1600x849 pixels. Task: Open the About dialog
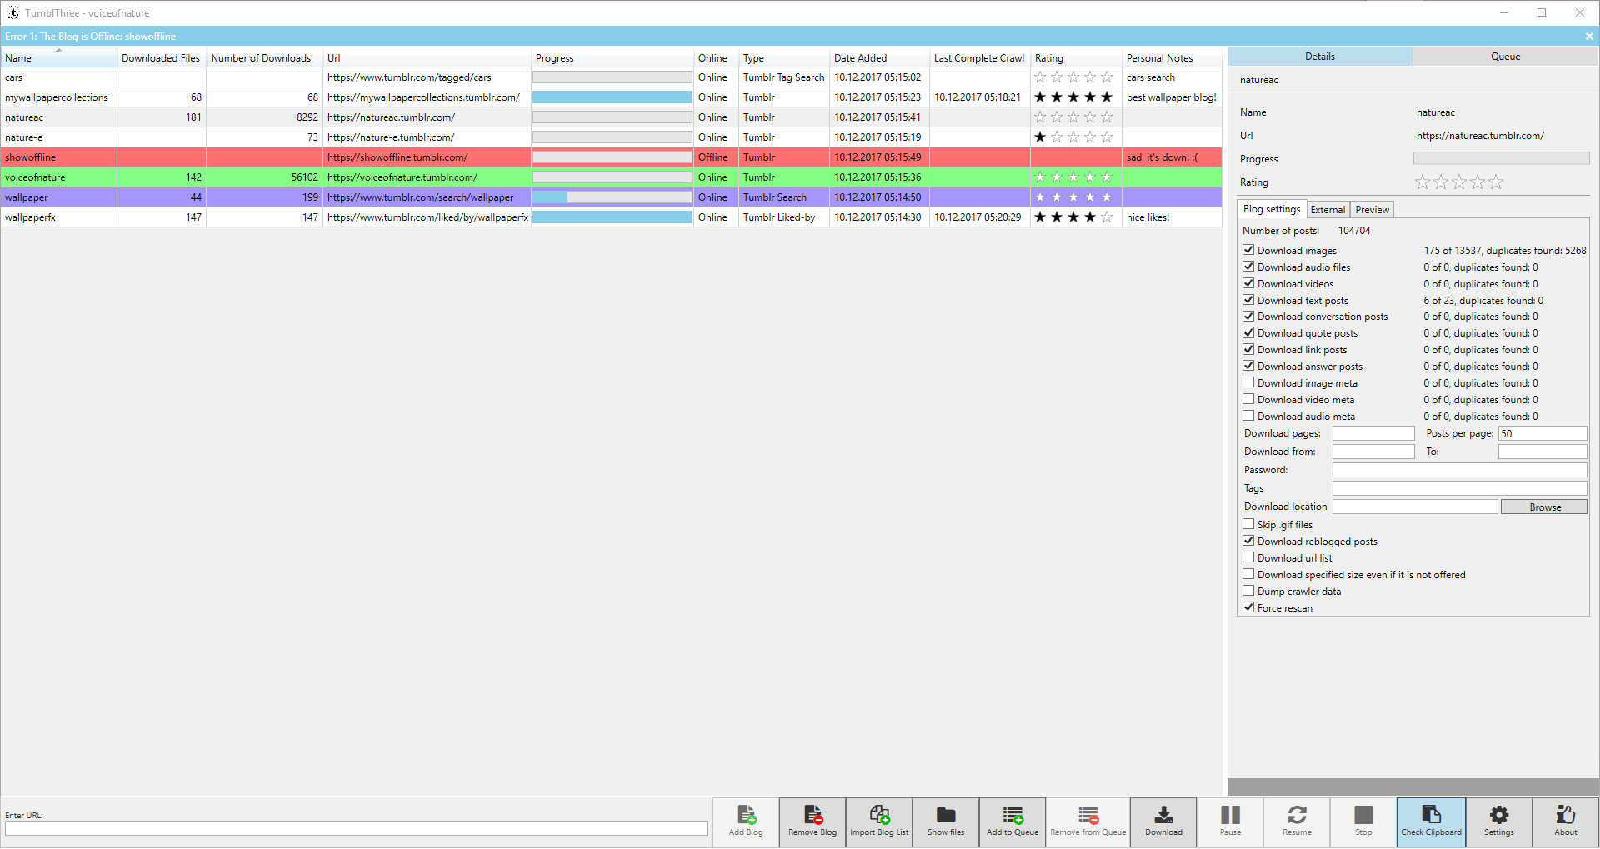click(1566, 822)
